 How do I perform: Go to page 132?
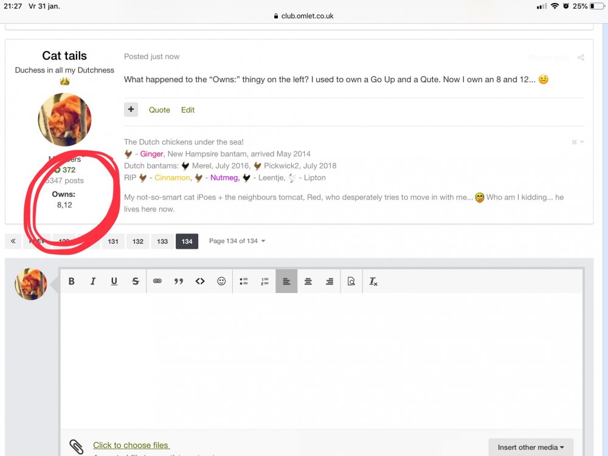click(x=138, y=241)
